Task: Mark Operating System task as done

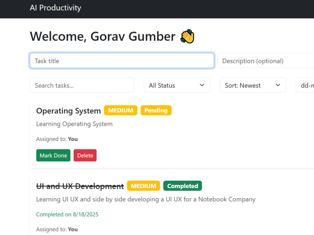Action: click(53, 155)
